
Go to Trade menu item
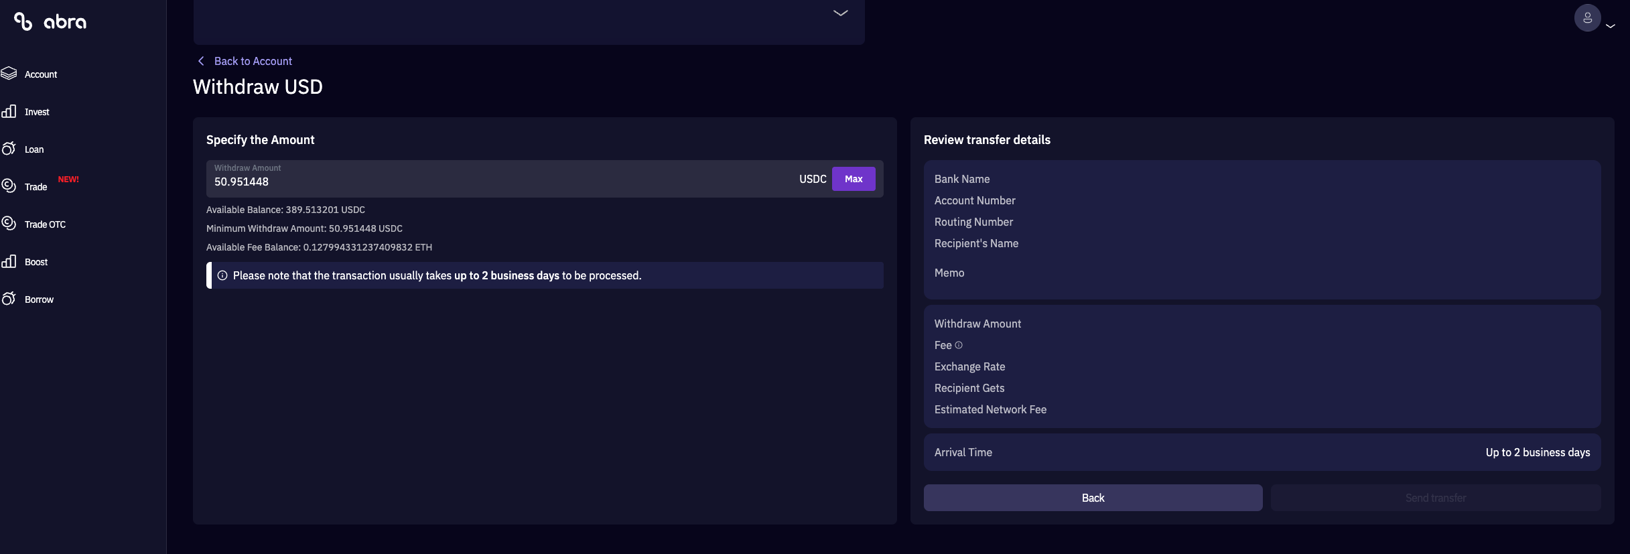pyautogui.click(x=36, y=187)
